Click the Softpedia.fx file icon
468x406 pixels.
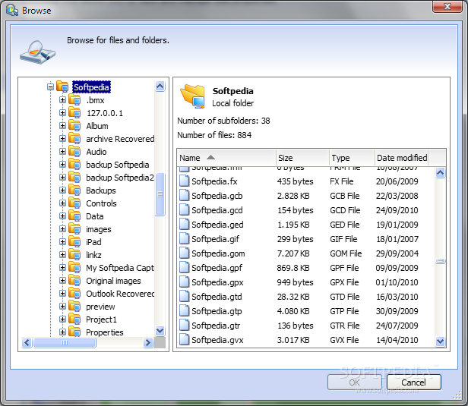(185, 181)
